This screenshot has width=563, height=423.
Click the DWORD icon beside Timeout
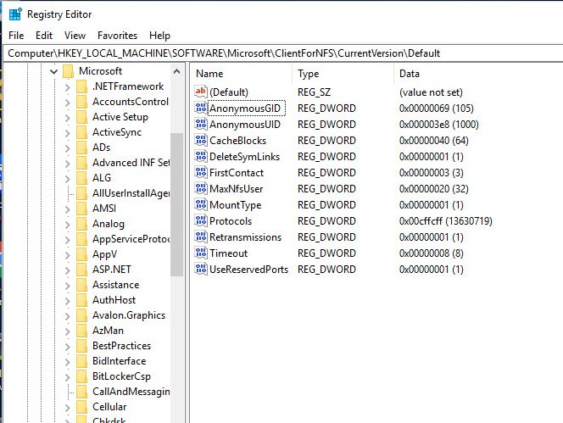click(201, 253)
